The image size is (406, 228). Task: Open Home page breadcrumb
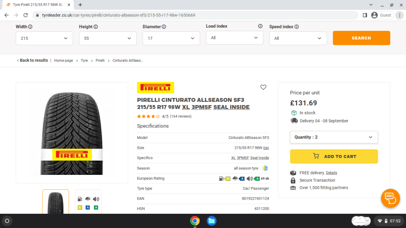click(63, 60)
